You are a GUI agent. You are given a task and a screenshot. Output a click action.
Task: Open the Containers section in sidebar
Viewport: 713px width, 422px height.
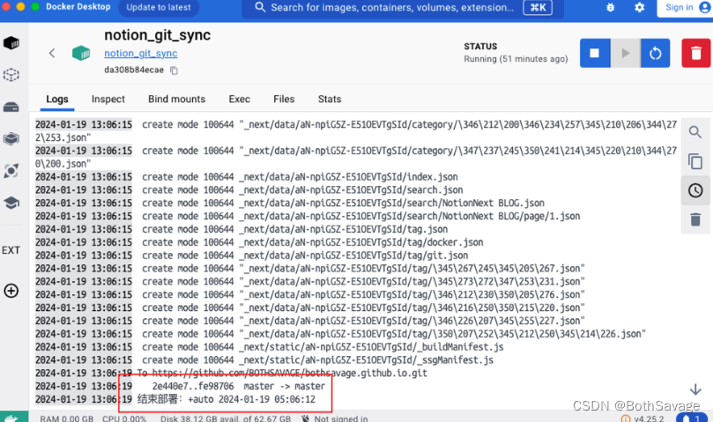coord(11,43)
